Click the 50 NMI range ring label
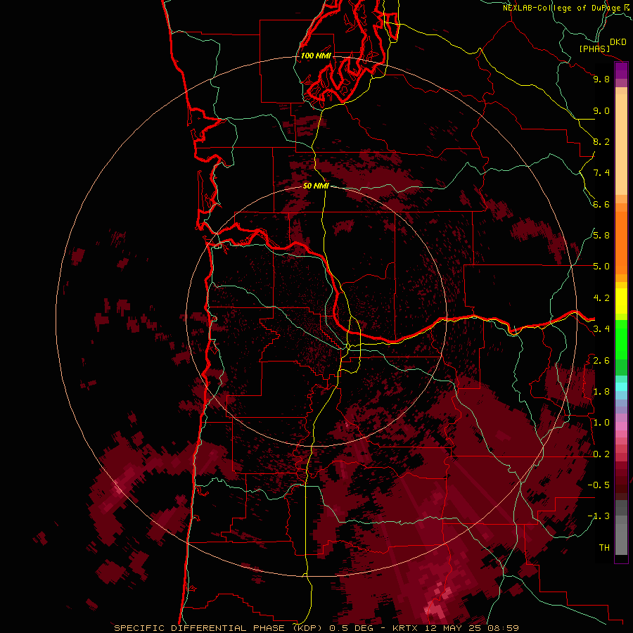The width and height of the screenshot is (633, 633). [x=316, y=186]
